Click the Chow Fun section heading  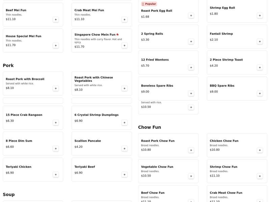[x=150, y=127]
